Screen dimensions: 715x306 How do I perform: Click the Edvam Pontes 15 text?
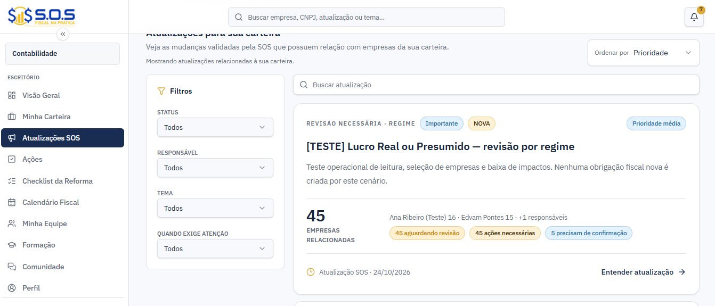coord(488,218)
